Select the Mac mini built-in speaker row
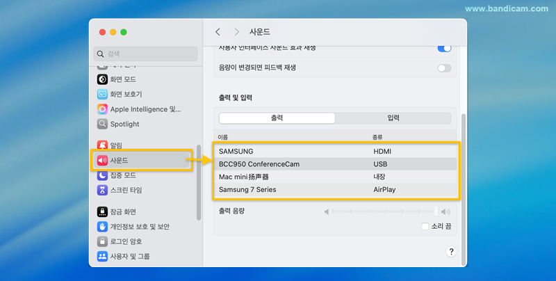Image resolution: width=556 pixels, height=281 pixels. point(335,177)
